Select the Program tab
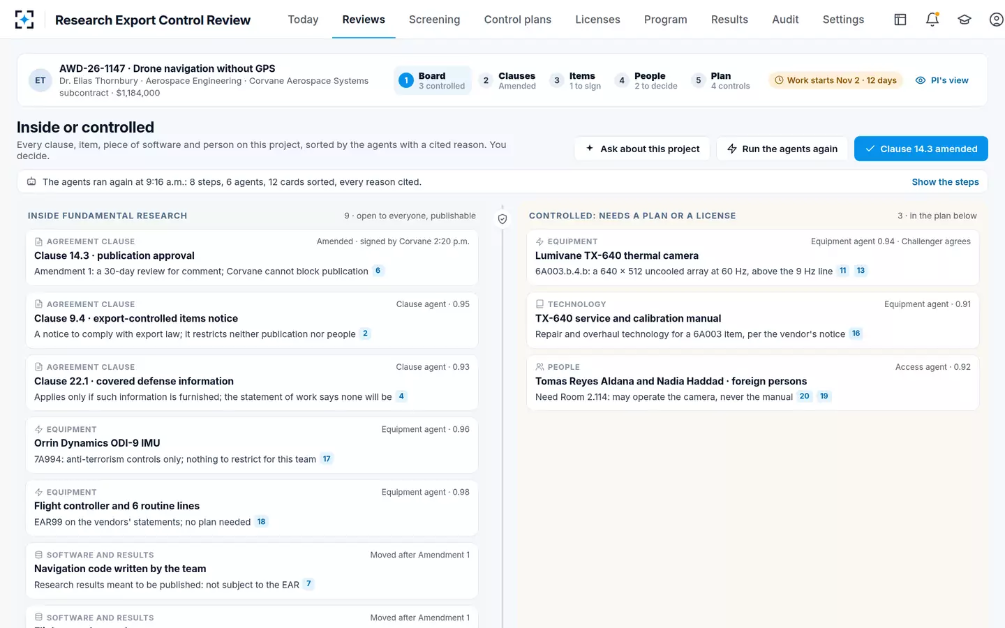 pos(665,20)
